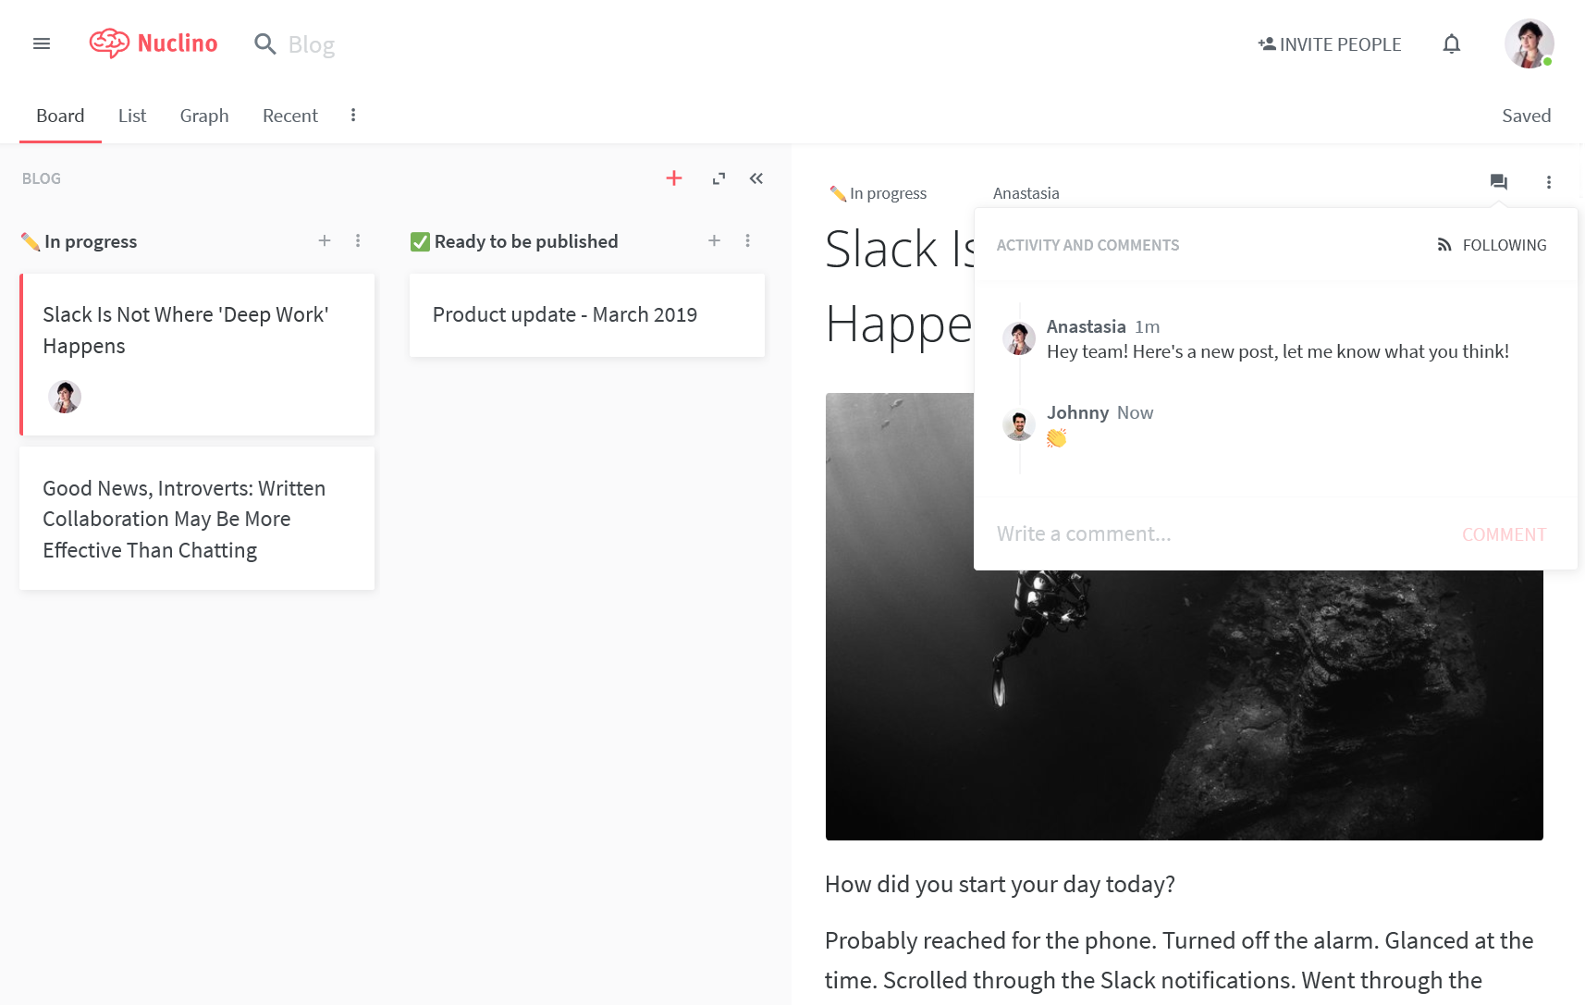Open the hamburger main menu
This screenshot has height=1005, width=1585.
point(42,43)
